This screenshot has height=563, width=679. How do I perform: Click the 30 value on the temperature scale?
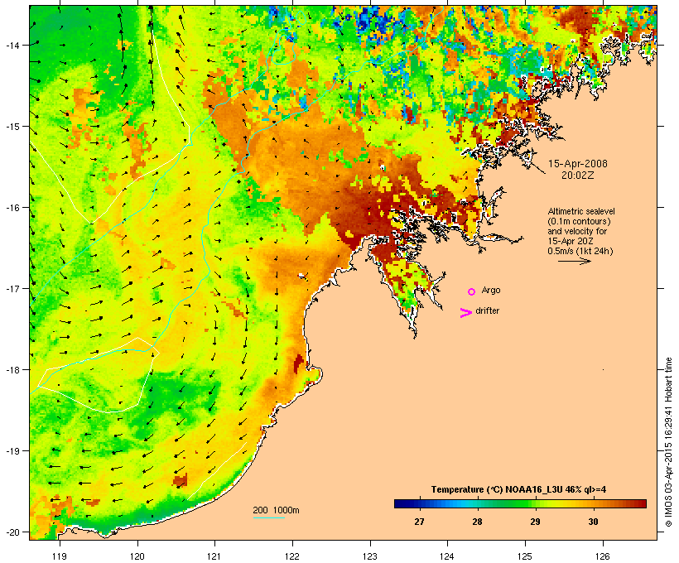593,522
